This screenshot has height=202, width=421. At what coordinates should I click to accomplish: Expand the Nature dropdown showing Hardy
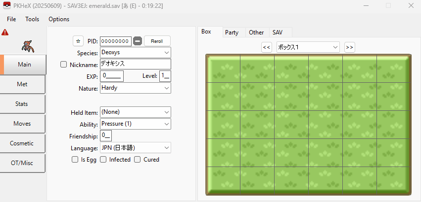click(136, 88)
